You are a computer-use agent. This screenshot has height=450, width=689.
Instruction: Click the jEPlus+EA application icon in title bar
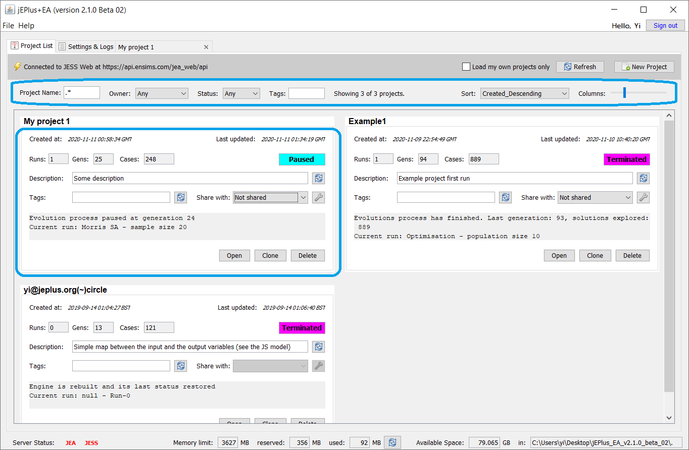tap(10, 10)
